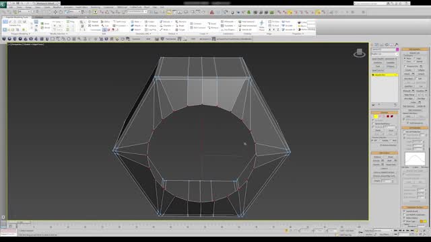Select the Edge constraint radio button
The width and height of the screenshot is (431, 242).
415,58
